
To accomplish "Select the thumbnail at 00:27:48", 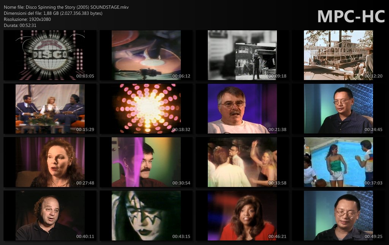I will click(x=50, y=162).
